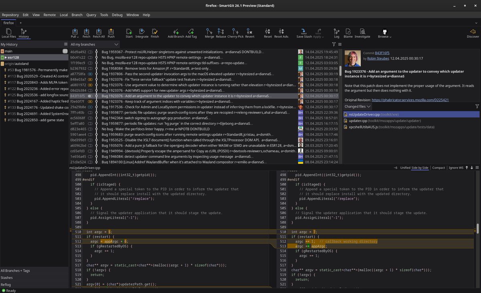Click the commit list filter funnel icon
The image size is (481, 293).
click(333, 44)
